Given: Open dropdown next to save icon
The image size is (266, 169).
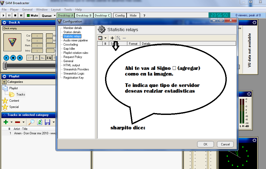Looking at the screenshot, I should point(54,122).
